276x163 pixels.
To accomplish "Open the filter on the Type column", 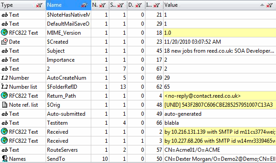I will [x=39, y=5].
